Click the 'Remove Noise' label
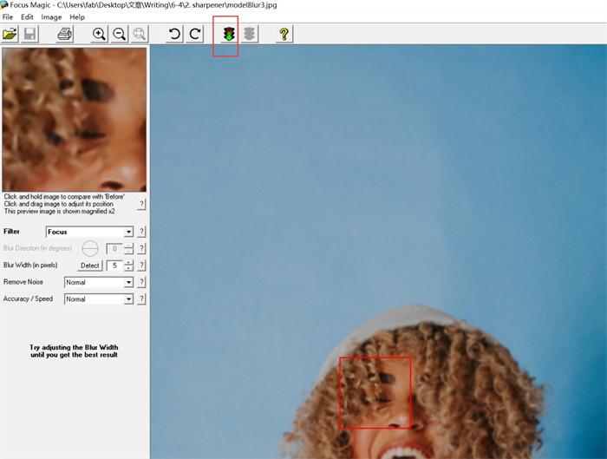Viewport: 607px width, 459px height. click(x=23, y=282)
